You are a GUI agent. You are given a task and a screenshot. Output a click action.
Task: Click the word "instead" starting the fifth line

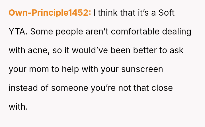click(23, 88)
